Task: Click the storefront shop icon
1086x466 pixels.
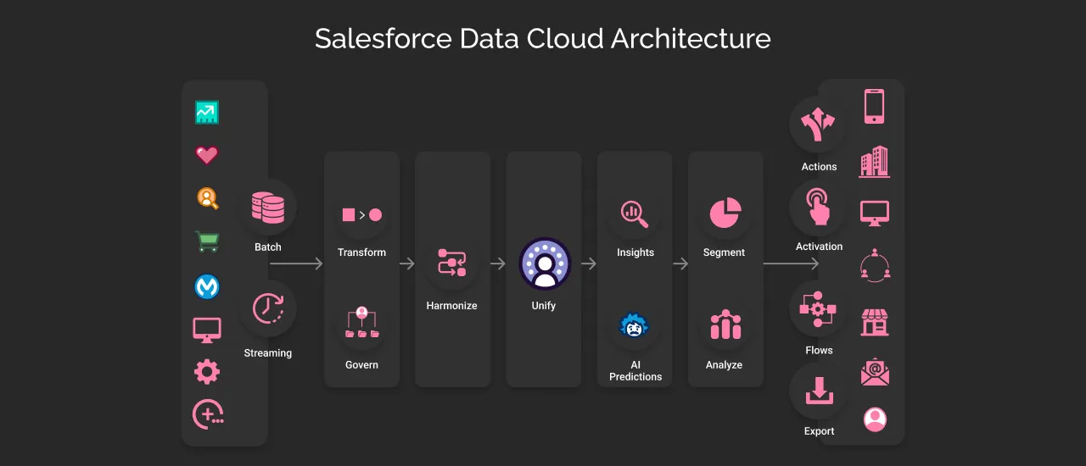Action: pos(875,321)
